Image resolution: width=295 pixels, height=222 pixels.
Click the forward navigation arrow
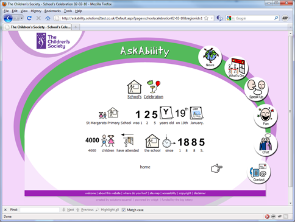16,18
